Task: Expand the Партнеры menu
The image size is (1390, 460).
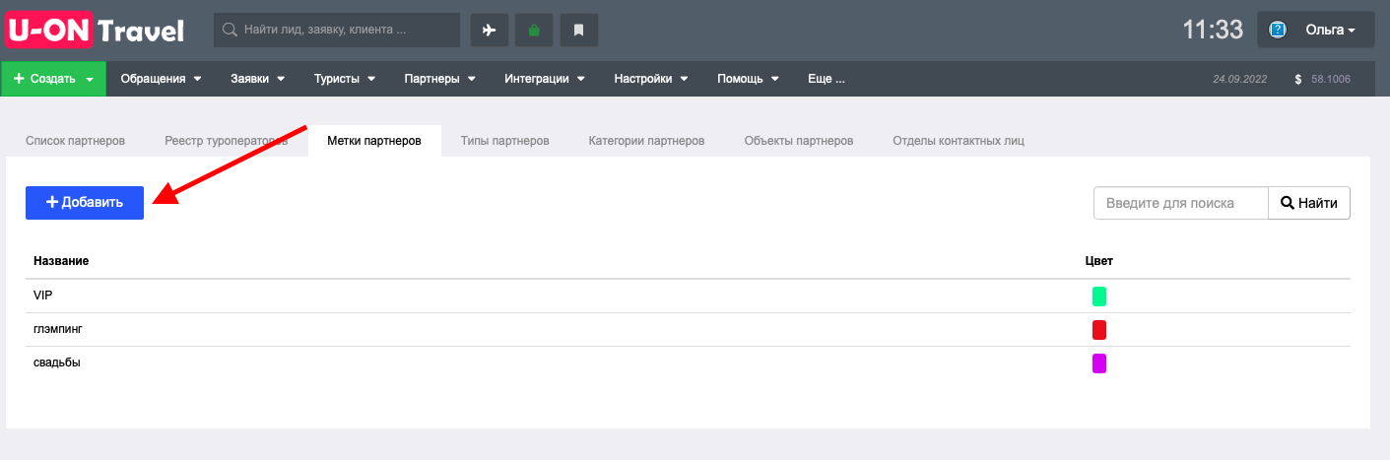Action: (439, 79)
